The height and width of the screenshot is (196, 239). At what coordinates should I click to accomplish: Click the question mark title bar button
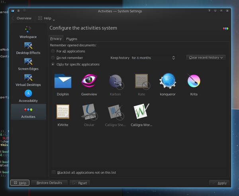point(209,11)
